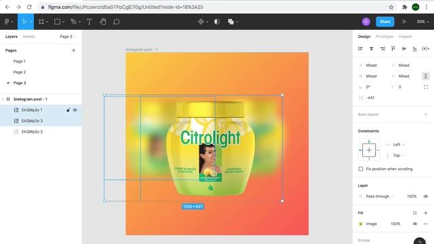
Task: Reload the browser page
Action: (x=29, y=7)
